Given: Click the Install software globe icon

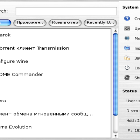Looking at the screenshot, I should pyautogui.click(x=127, y=48).
